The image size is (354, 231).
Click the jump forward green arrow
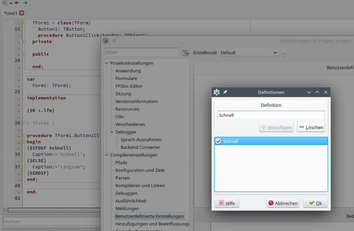pos(25,3)
